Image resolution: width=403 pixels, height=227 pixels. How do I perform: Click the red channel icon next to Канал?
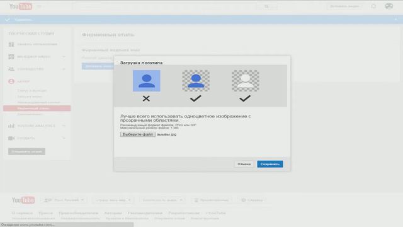(x=11, y=81)
